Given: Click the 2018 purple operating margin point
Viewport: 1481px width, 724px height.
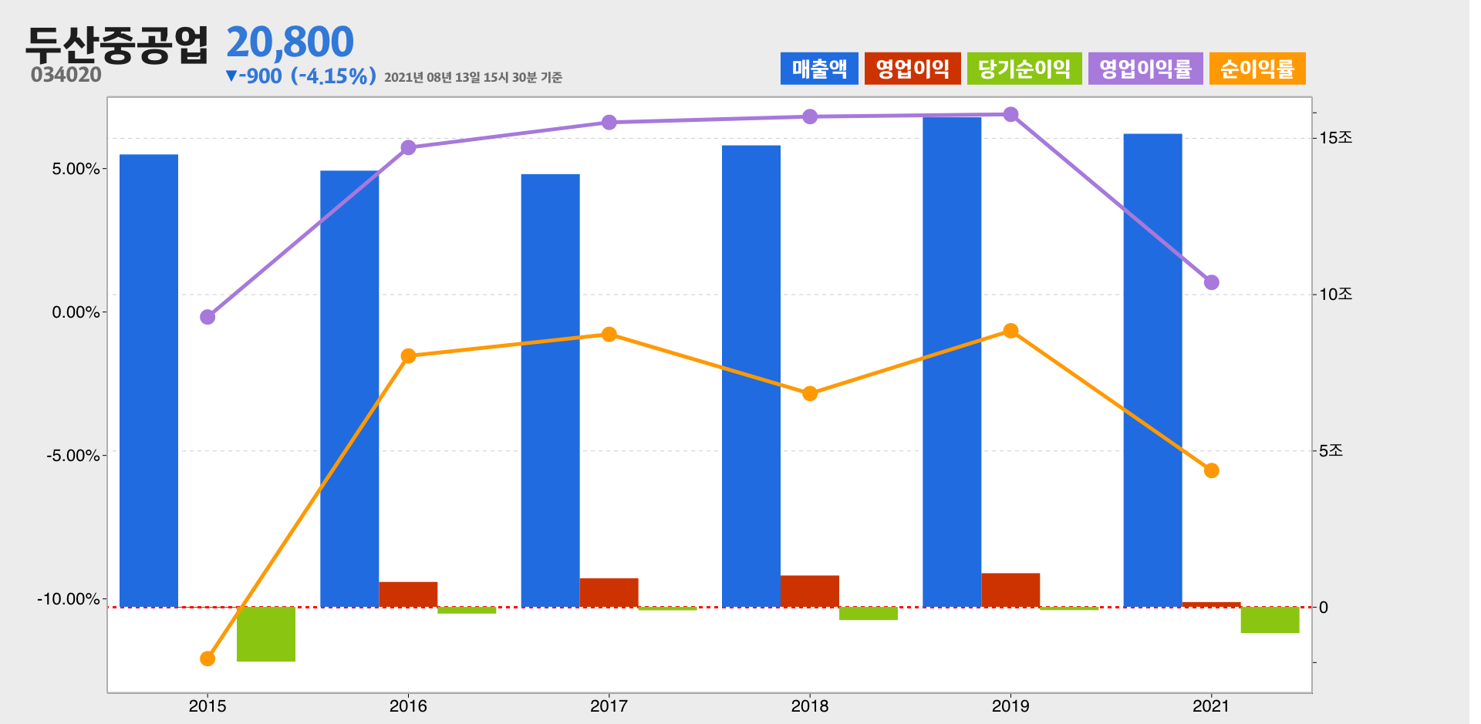Looking at the screenshot, I should coord(810,116).
